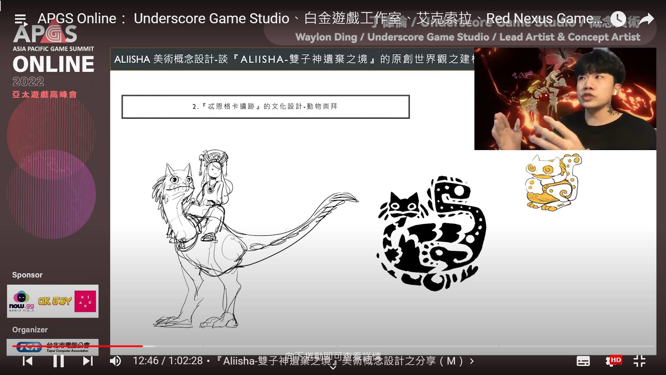Click the OK JOY sponsor logo
666x375 pixels.
click(x=55, y=301)
